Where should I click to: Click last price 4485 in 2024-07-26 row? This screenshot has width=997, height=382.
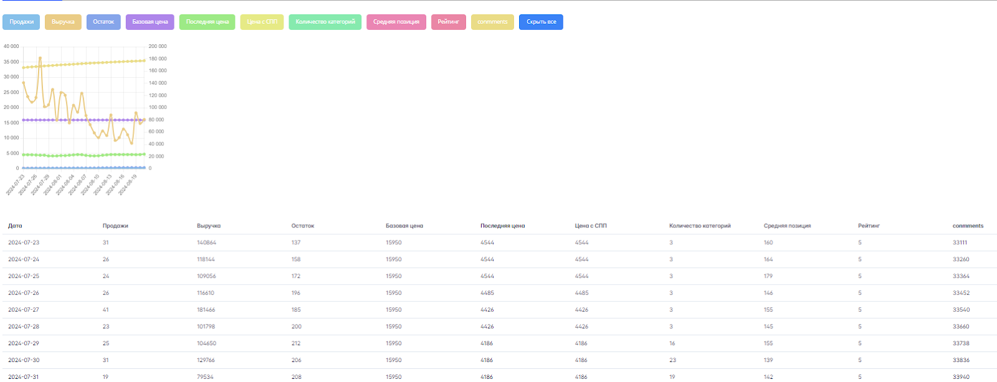[x=487, y=293]
